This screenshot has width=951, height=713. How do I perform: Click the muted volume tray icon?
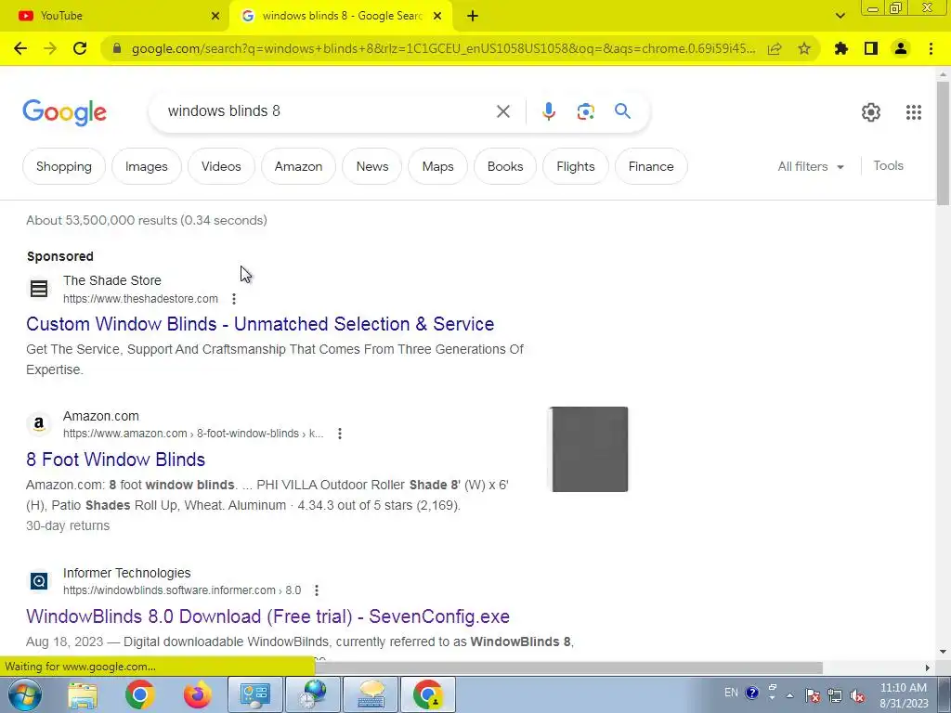[x=857, y=695]
